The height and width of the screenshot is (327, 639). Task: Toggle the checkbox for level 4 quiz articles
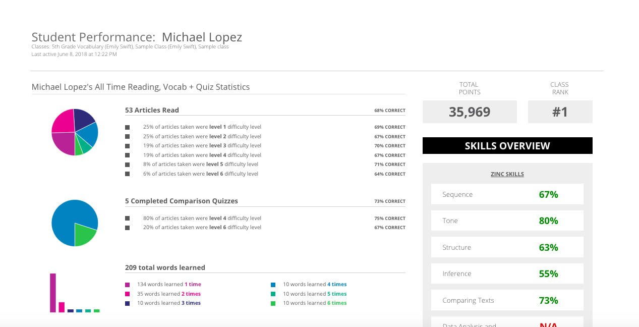click(127, 218)
